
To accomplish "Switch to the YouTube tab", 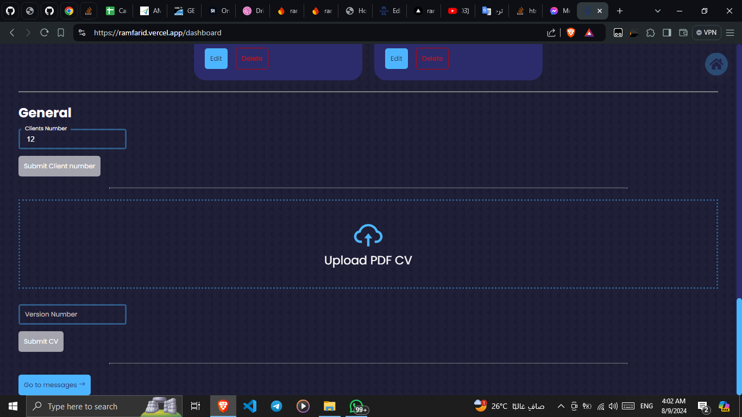I will 458,11.
